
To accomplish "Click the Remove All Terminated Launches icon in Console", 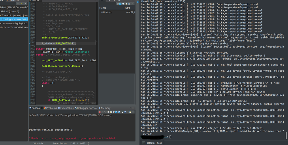I will click(105, 112).
